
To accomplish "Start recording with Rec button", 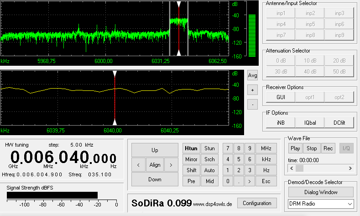I will [328, 148].
